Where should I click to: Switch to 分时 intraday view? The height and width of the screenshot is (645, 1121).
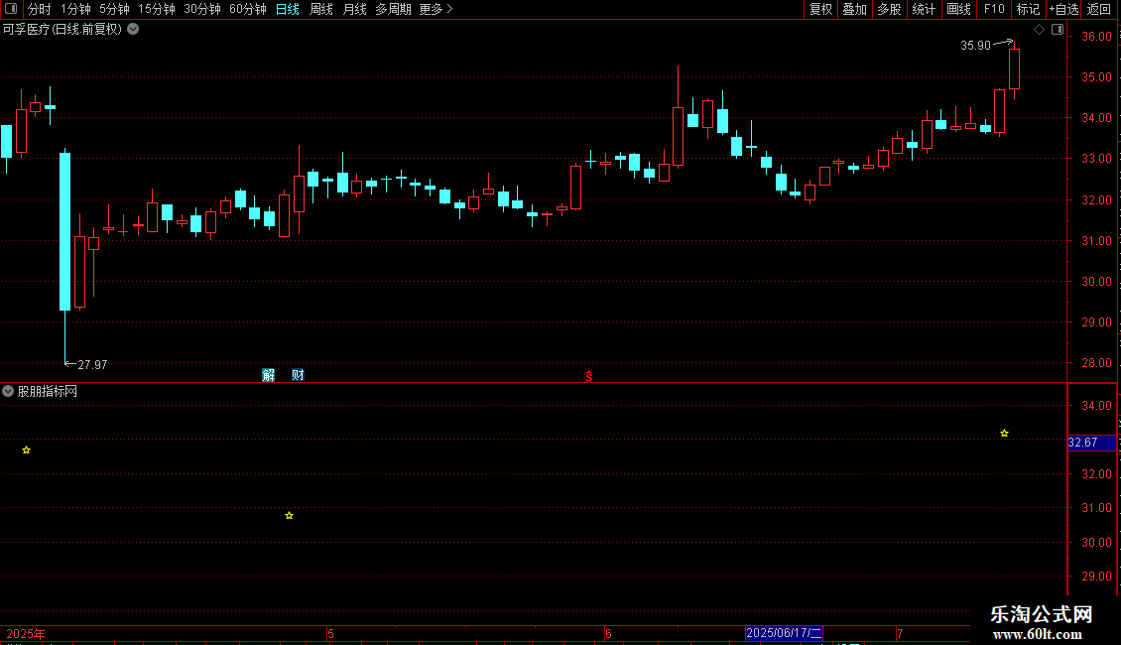(x=40, y=9)
